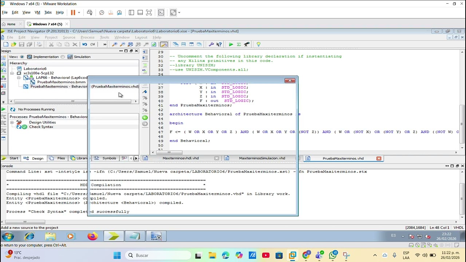Click the VMware send Ctrl+Alt+Del icon
The width and height of the screenshot is (466, 262).
click(x=90, y=12)
